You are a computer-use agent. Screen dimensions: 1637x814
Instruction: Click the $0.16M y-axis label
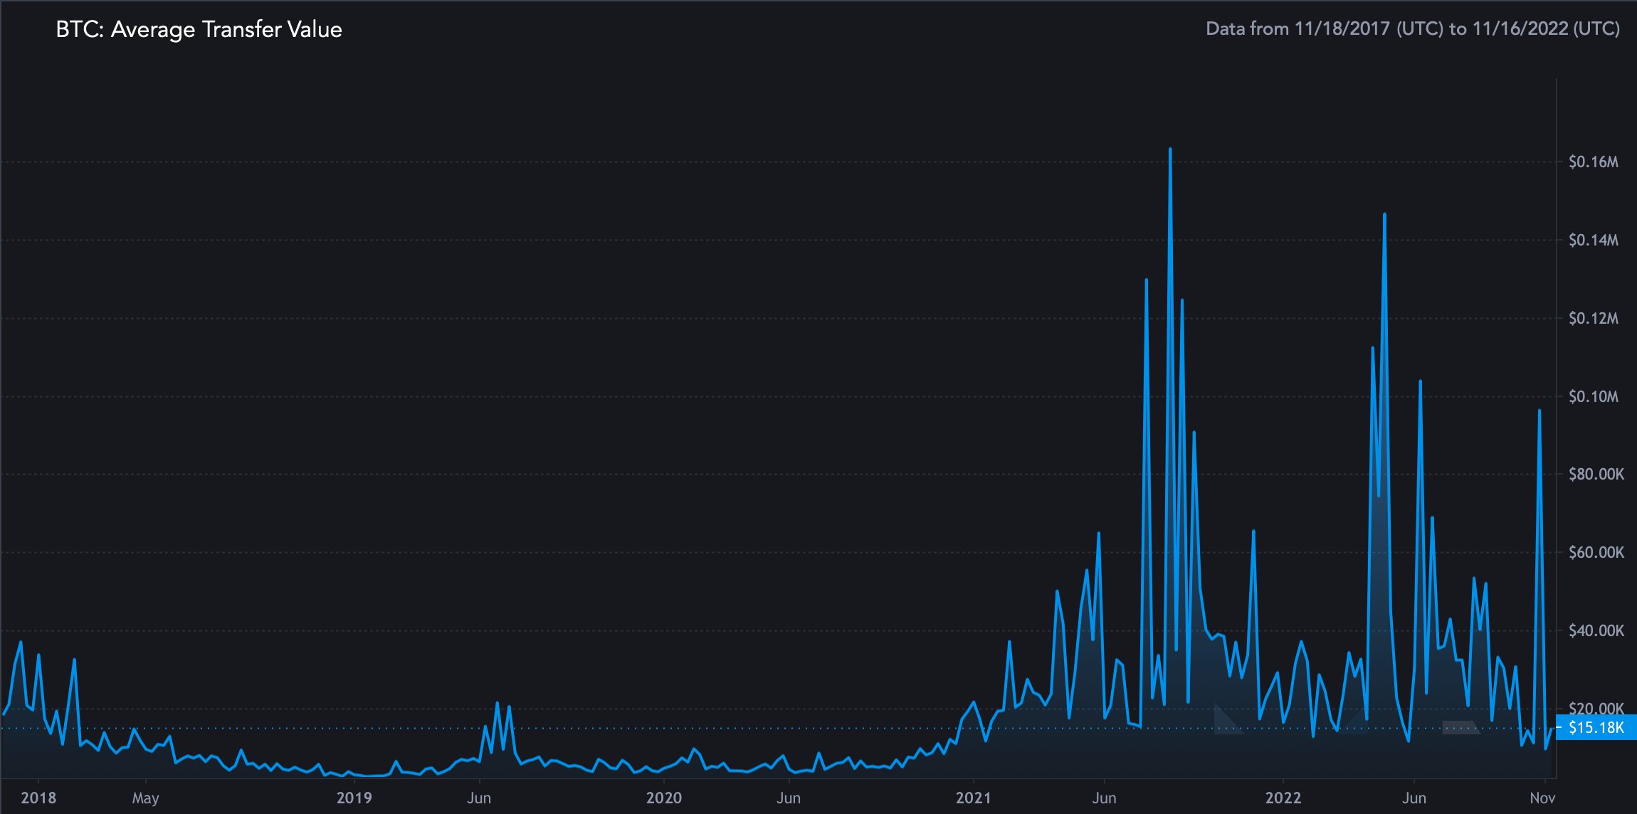[x=1593, y=162]
